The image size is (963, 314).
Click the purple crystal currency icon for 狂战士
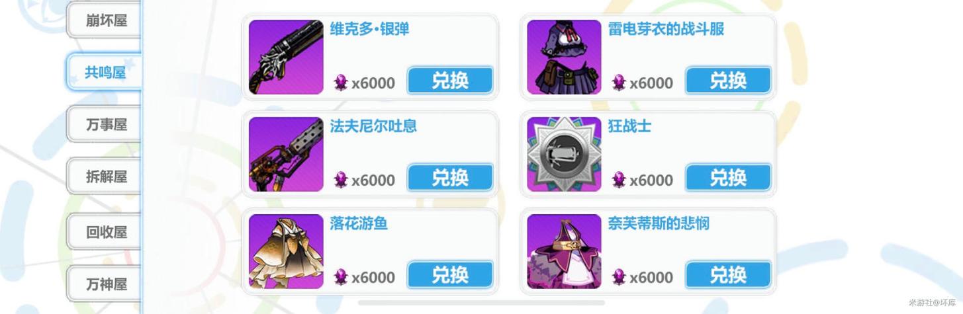pyautogui.click(x=619, y=180)
